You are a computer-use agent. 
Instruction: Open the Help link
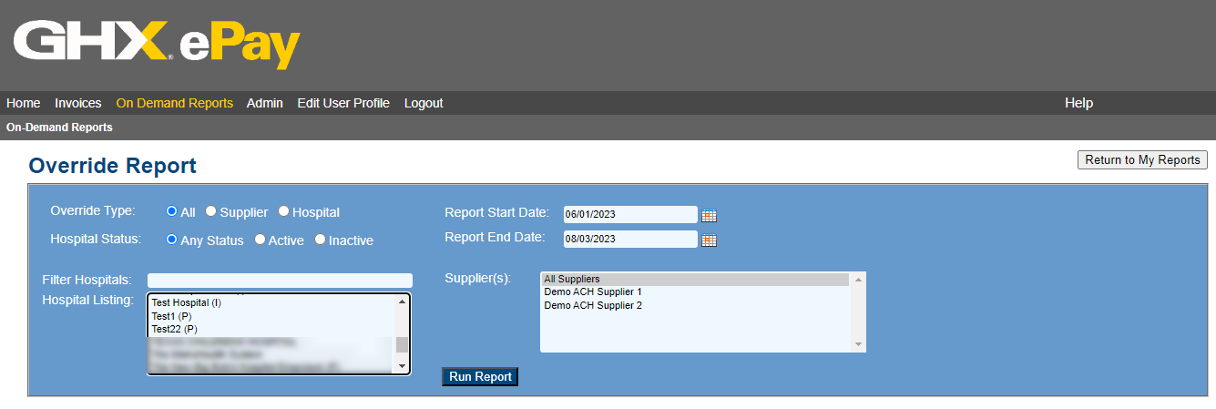pos(1078,103)
